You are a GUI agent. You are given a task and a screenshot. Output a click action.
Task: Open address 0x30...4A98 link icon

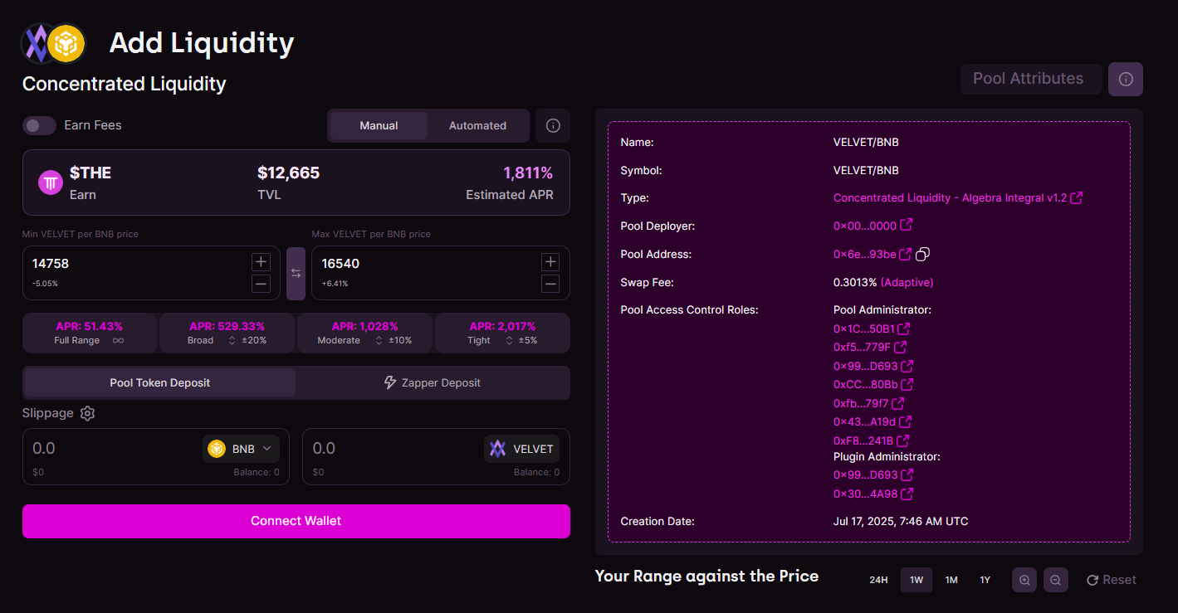tap(907, 494)
